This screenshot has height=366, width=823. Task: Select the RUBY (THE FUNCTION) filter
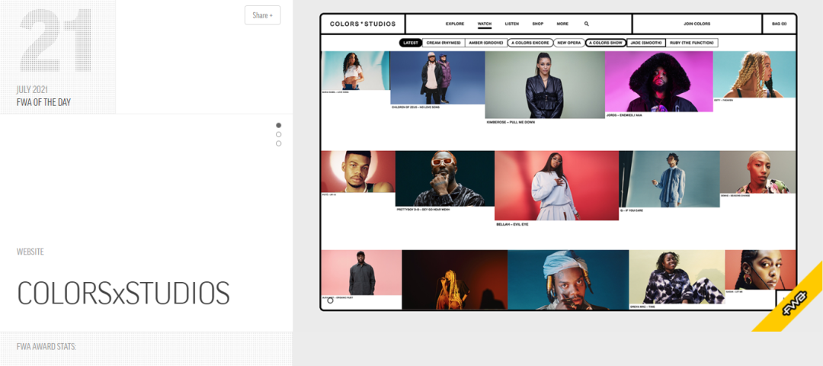tap(693, 43)
